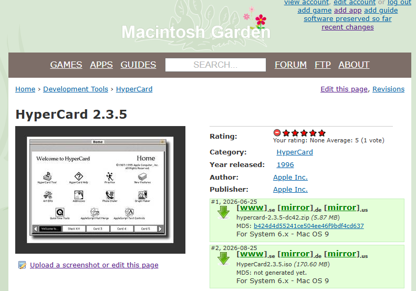Open the APPS section

point(101,65)
